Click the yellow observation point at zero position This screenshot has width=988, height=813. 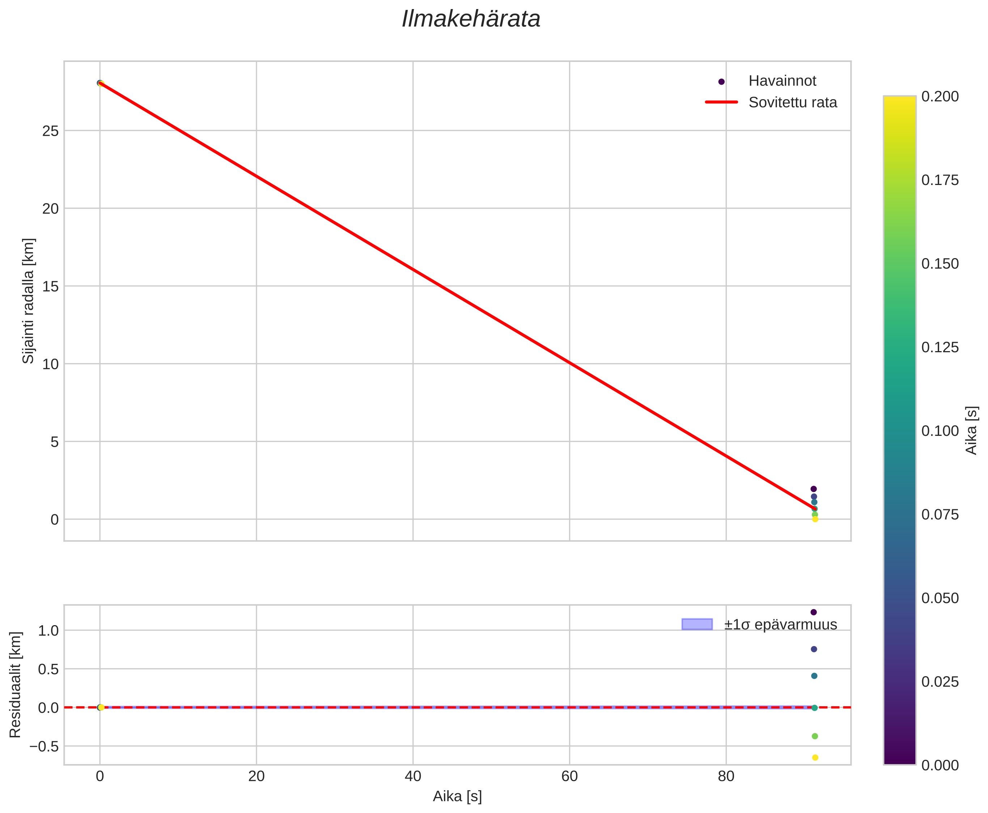pos(815,519)
